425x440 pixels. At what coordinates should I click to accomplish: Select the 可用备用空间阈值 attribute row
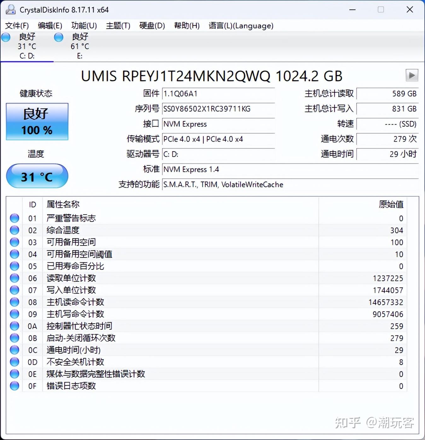point(207,254)
